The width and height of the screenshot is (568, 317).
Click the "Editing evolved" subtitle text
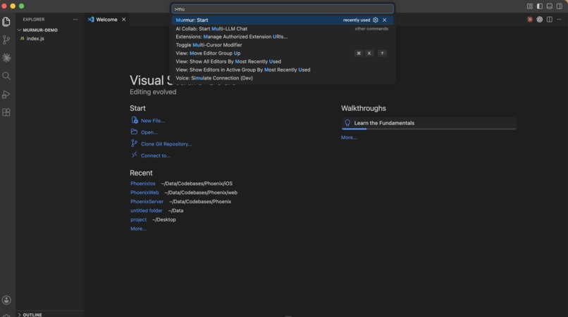click(x=153, y=92)
